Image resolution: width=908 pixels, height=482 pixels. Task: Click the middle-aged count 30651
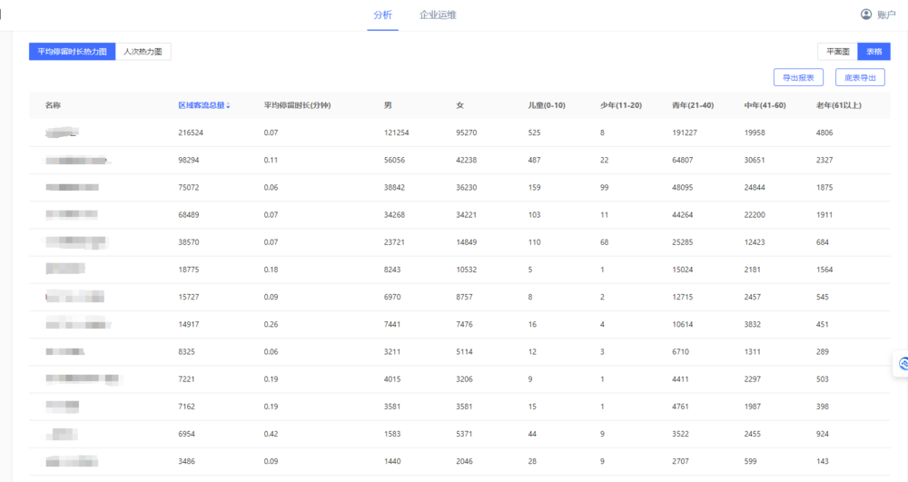[x=755, y=160]
